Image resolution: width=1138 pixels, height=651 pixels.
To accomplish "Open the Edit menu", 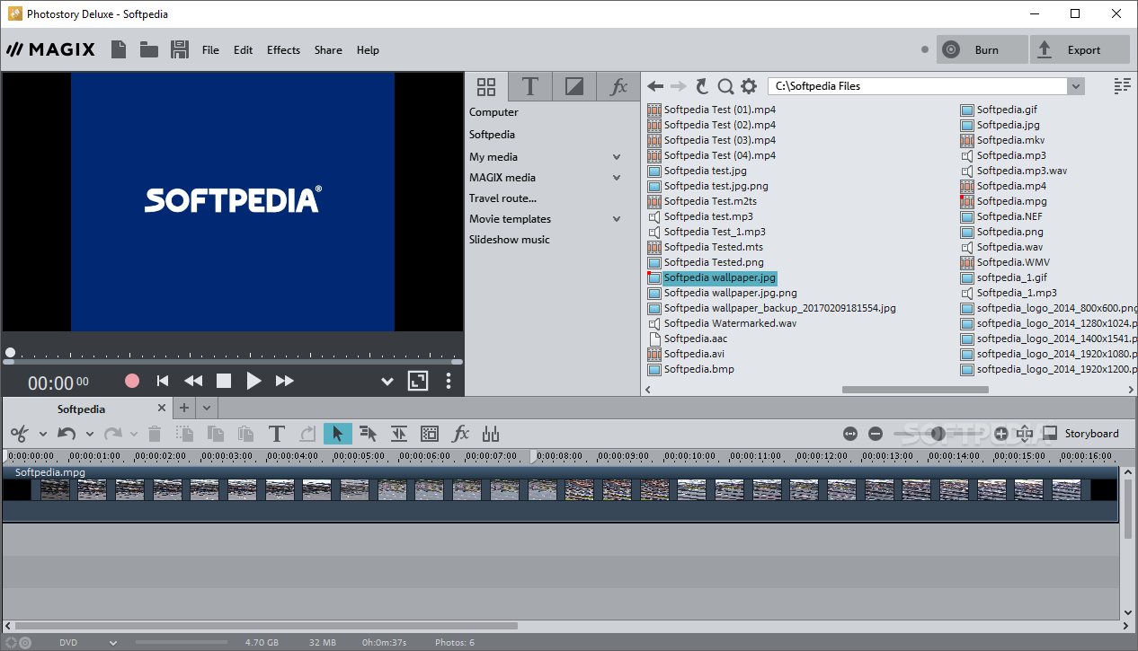I will click(x=243, y=50).
